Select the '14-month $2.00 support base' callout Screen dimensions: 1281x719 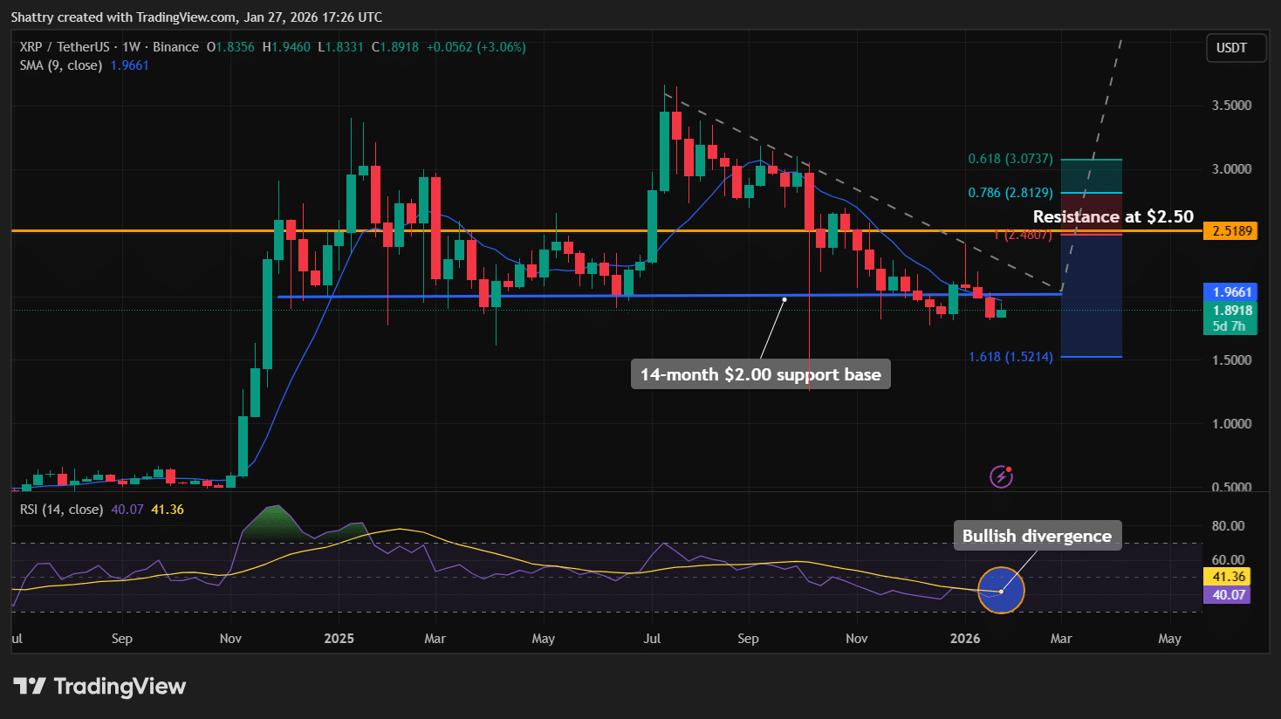point(760,374)
